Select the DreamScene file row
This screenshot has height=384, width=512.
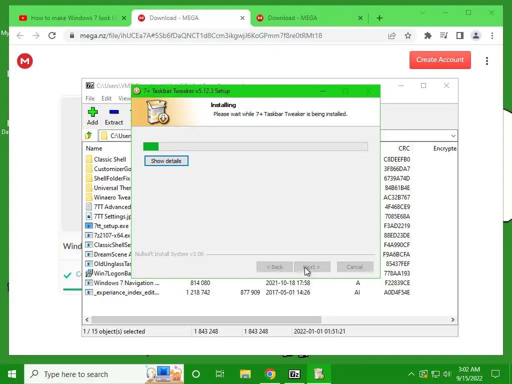tap(108, 254)
